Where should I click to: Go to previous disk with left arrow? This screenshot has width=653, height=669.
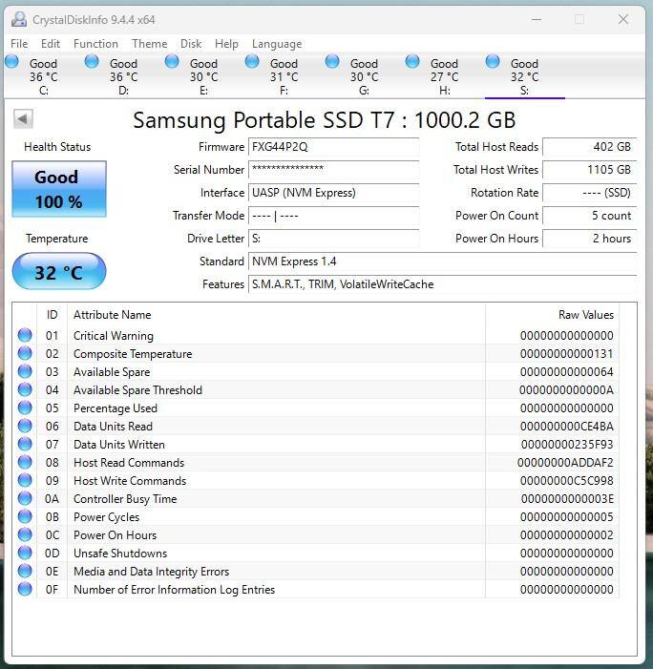[x=23, y=119]
